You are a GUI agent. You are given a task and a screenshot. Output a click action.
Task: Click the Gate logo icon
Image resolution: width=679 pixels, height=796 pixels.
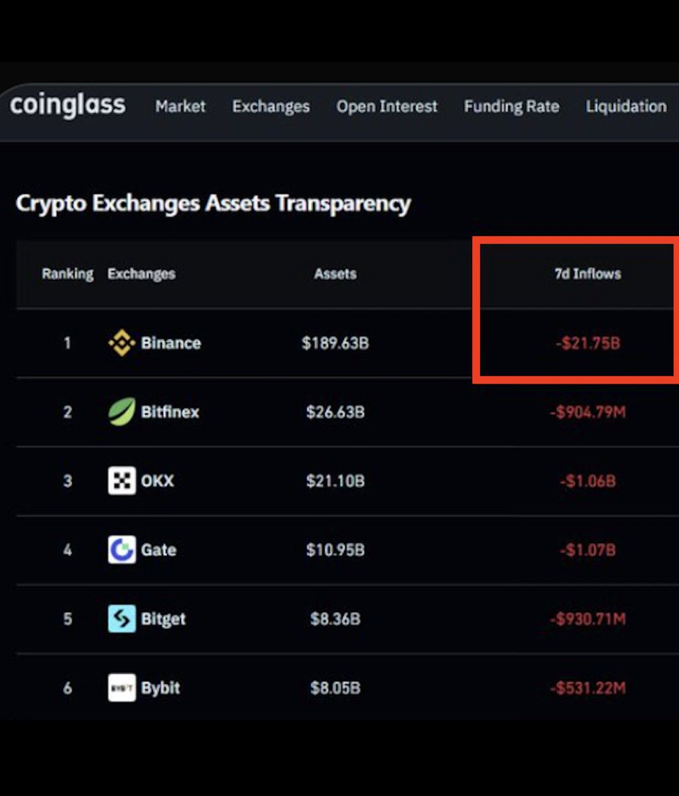121,550
